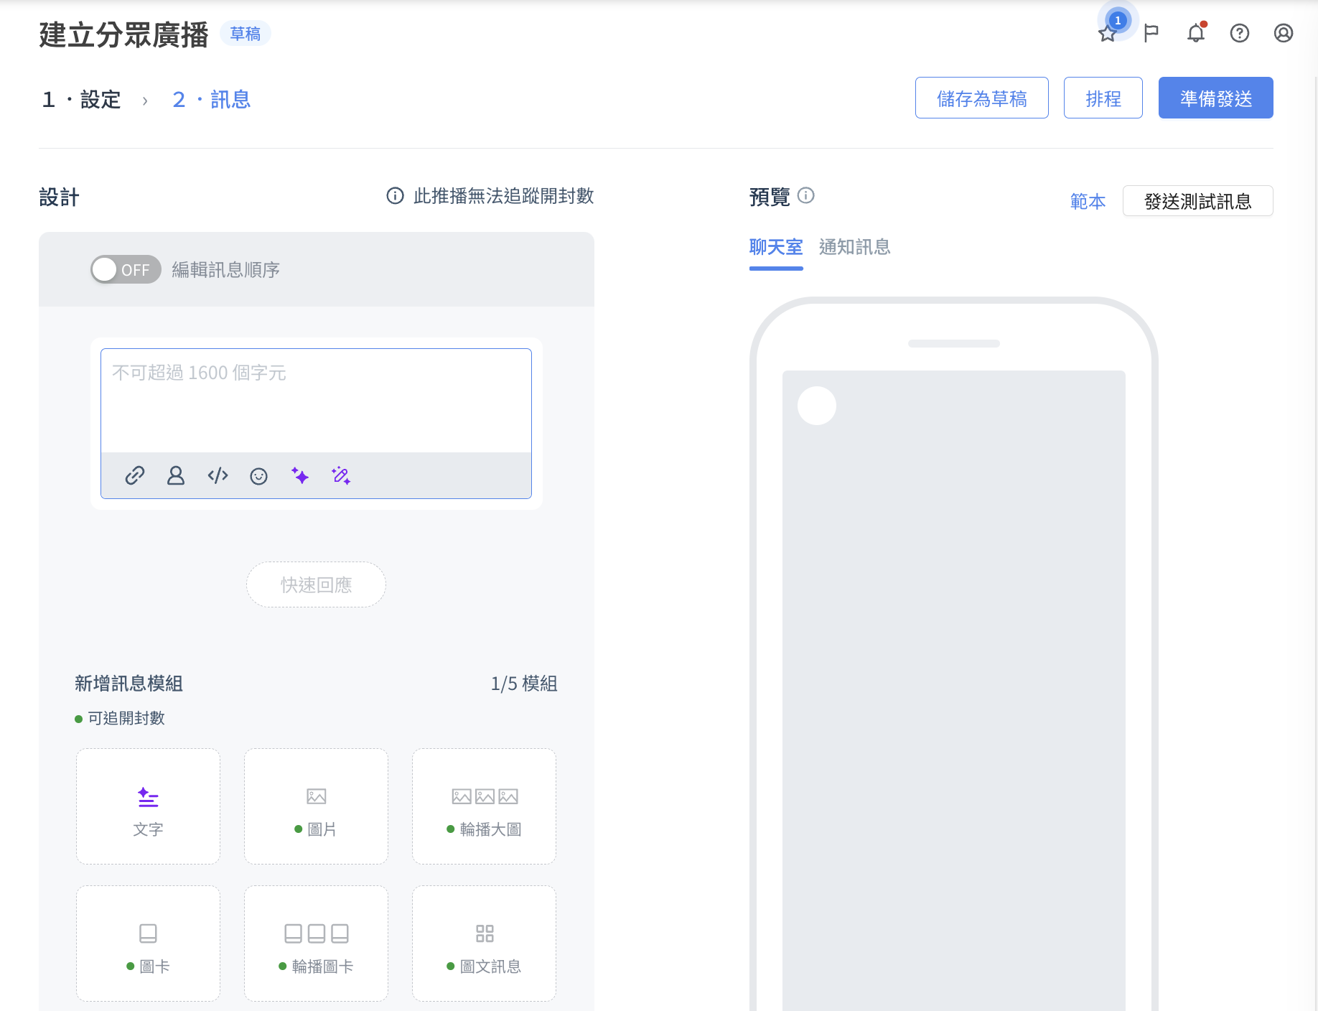Switch to the 聊天室 preview tab
The width and height of the screenshot is (1318, 1011).
776,247
